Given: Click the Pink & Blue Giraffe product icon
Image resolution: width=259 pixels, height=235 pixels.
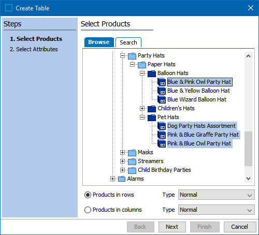Looking at the screenshot, I should 162,135.
